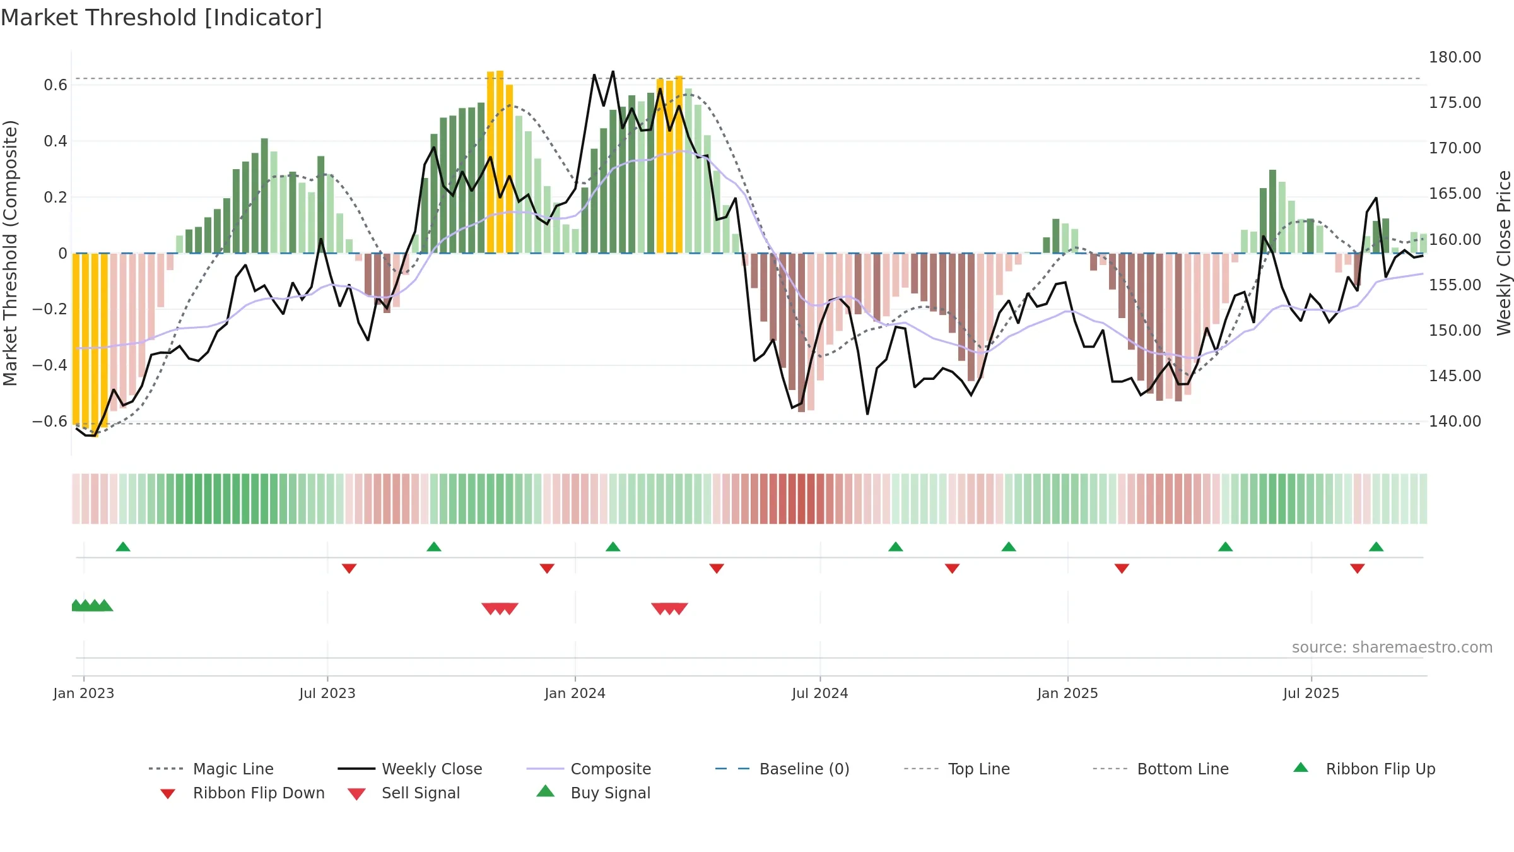The height and width of the screenshot is (852, 1514).
Task: Click the Ribbon Flip Up triangle in November 2024
Action: [1009, 547]
